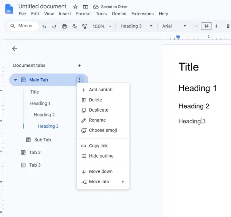Toggle Bold formatting
Image resolution: width=231 pixels, height=217 pixels.
click(x=228, y=26)
